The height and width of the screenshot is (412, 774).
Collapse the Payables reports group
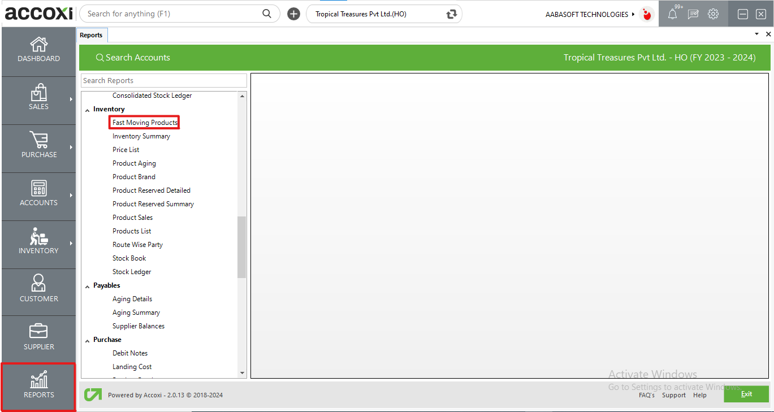click(88, 286)
